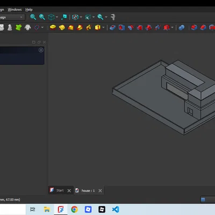This screenshot has width=215, height=215.
Task: Click the Additive Primitive yellow box icon
Action: [x=98, y=27]
